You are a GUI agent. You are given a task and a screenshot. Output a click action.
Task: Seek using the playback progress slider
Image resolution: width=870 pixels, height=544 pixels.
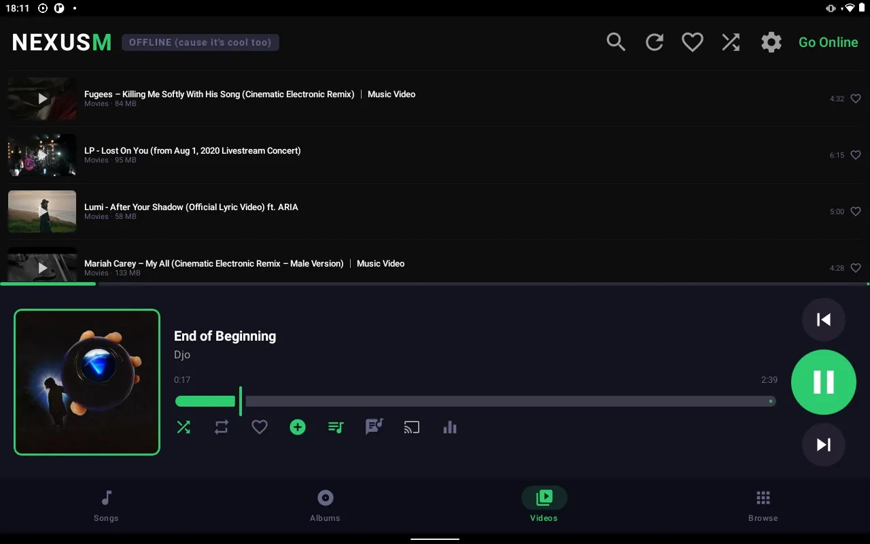coord(475,401)
